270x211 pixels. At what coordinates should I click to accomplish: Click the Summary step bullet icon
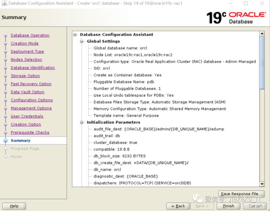(x=5, y=141)
